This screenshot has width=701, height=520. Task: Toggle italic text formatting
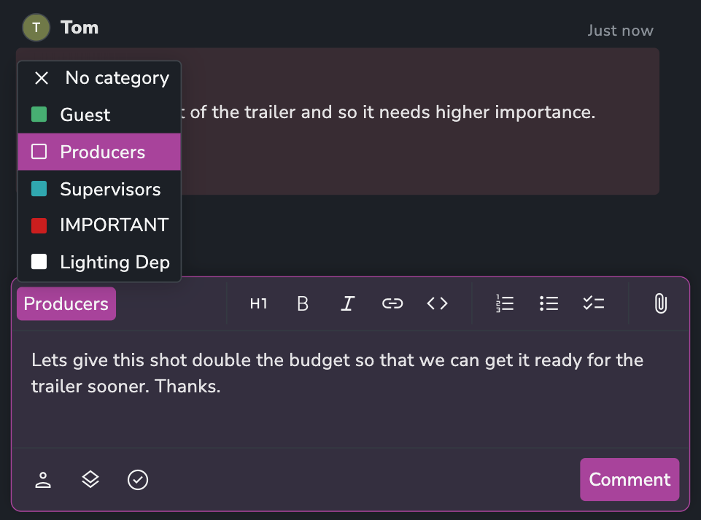(x=347, y=303)
